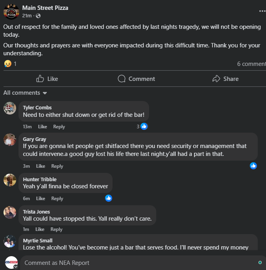
Task: Click the Comment button under the post
Action: [x=137, y=79]
